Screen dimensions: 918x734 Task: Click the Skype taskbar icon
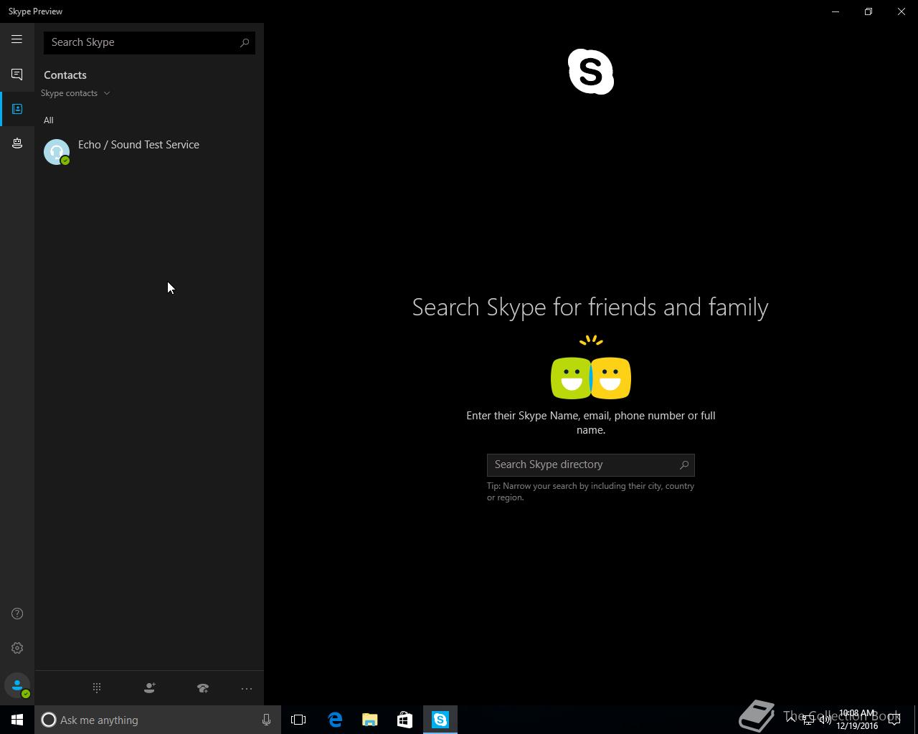(x=440, y=720)
